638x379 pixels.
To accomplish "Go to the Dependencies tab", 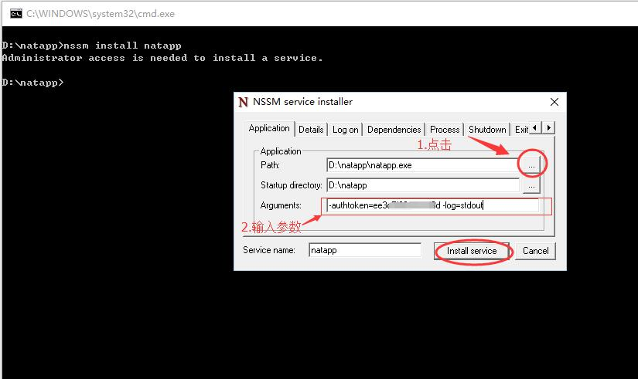I will tap(394, 130).
